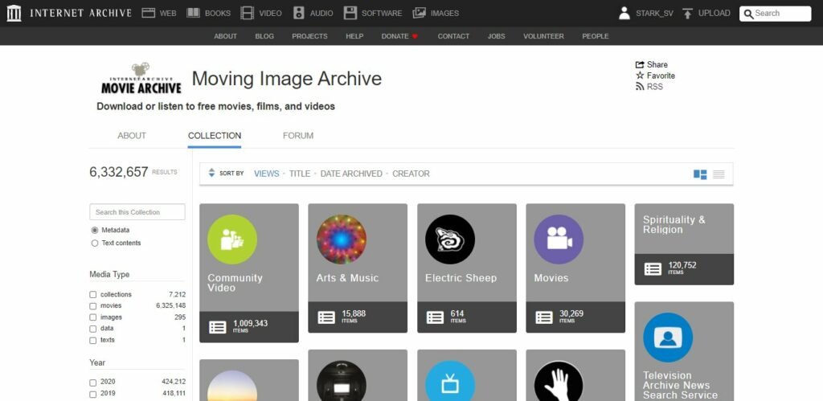
Task: Check the texts media type checkbox
Action: (x=93, y=340)
